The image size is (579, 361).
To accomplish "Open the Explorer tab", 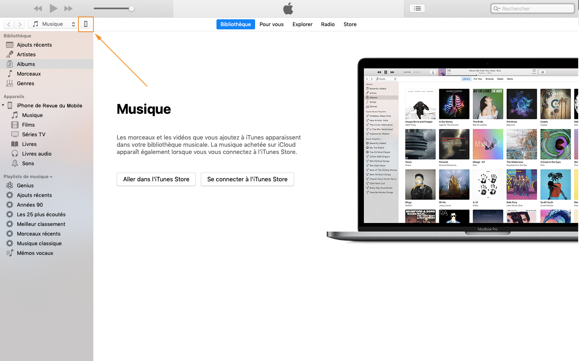I will tap(303, 24).
